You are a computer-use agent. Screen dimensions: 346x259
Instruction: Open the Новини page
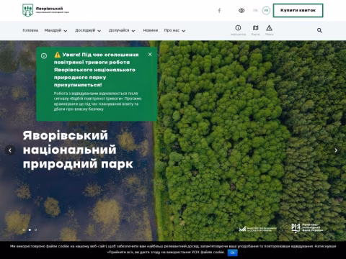pyautogui.click(x=151, y=30)
